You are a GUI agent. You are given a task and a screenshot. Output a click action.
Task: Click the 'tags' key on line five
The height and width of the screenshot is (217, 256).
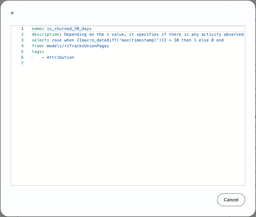tap(37, 52)
